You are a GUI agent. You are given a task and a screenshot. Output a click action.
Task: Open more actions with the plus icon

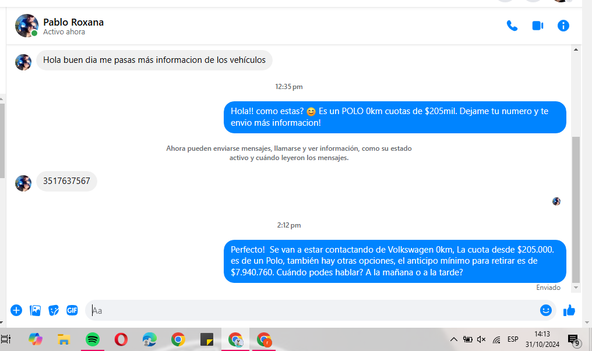coord(16,310)
